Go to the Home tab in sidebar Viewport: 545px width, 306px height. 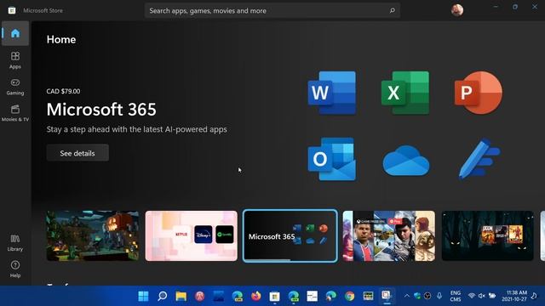pyautogui.click(x=15, y=33)
